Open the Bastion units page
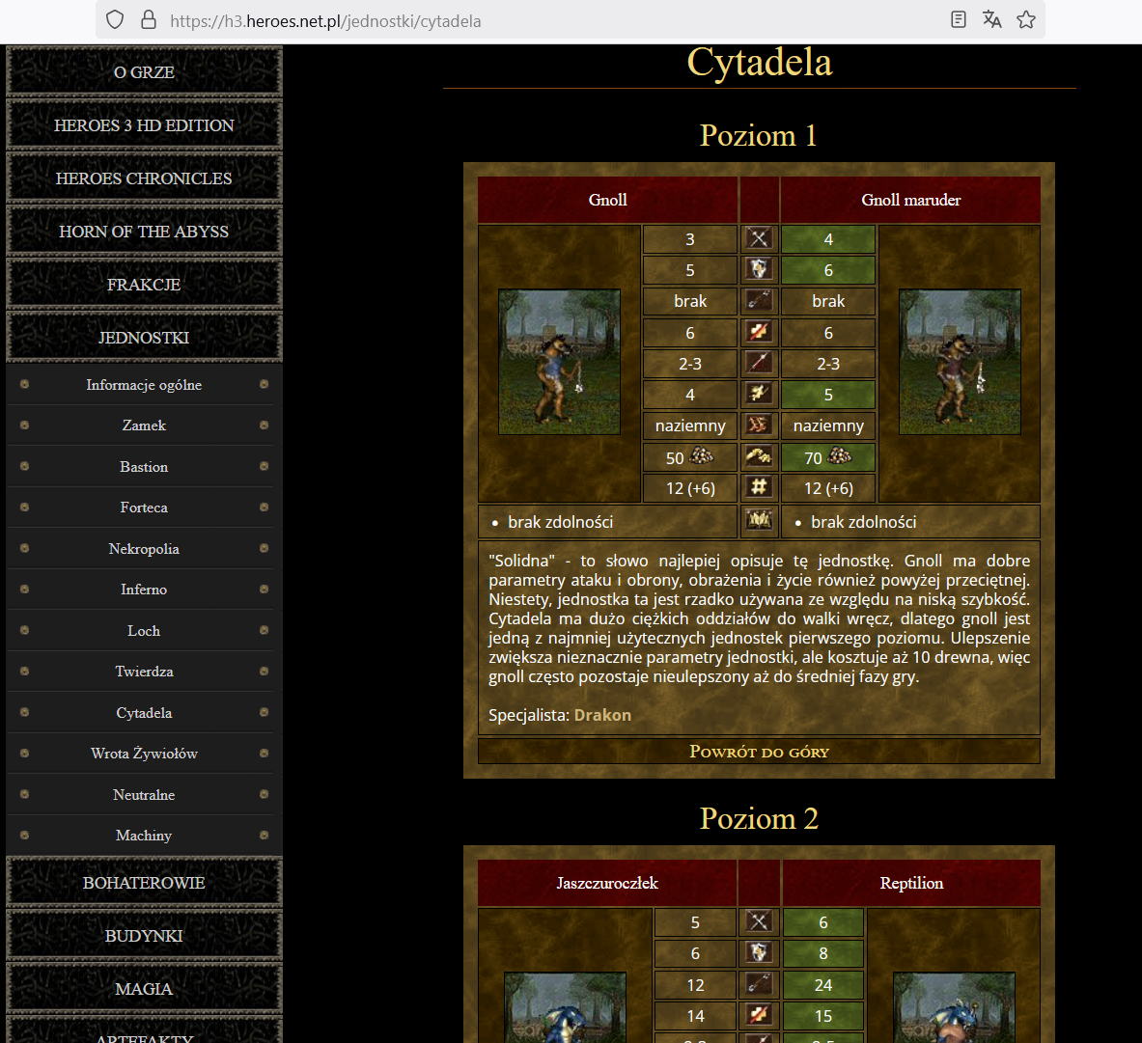Viewport: 1142px width, 1043px height. [x=144, y=467]
